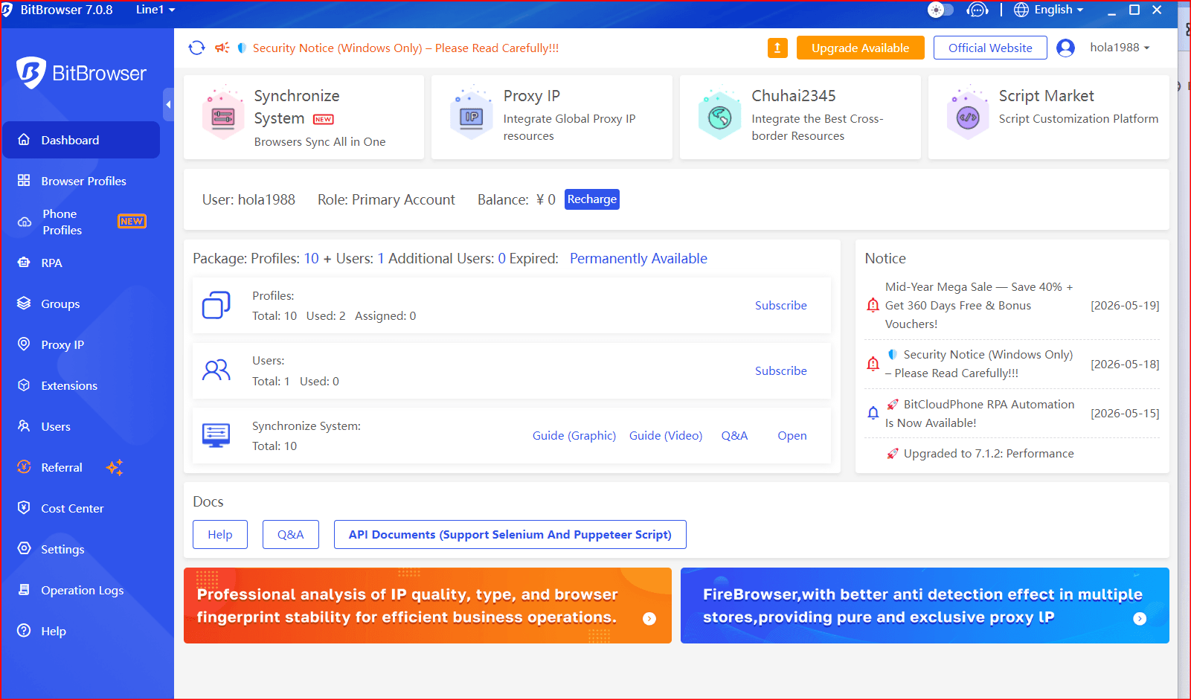Click the Referral sparkle stars icon

(x=115, y=467)
